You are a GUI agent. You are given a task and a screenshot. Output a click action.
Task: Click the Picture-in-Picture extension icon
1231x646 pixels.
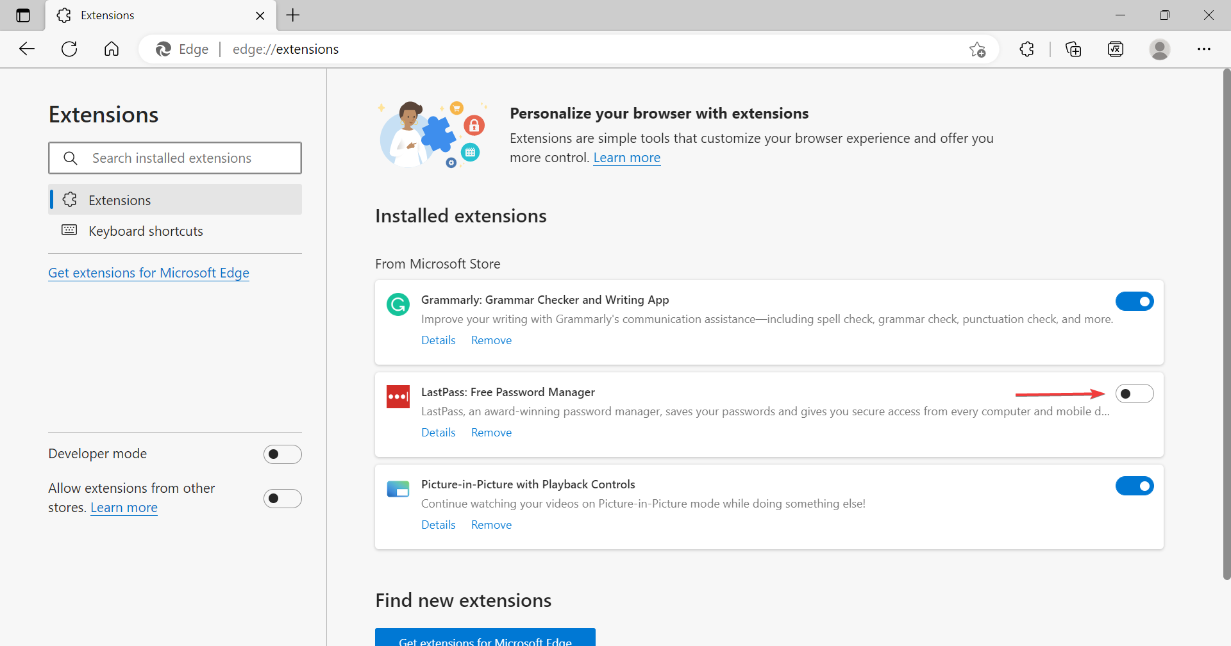[398, 489]
